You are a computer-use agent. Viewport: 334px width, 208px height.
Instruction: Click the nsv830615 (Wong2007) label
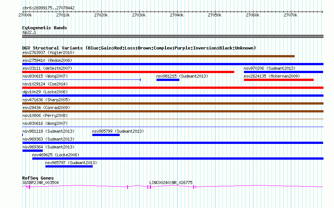(45, 76)
